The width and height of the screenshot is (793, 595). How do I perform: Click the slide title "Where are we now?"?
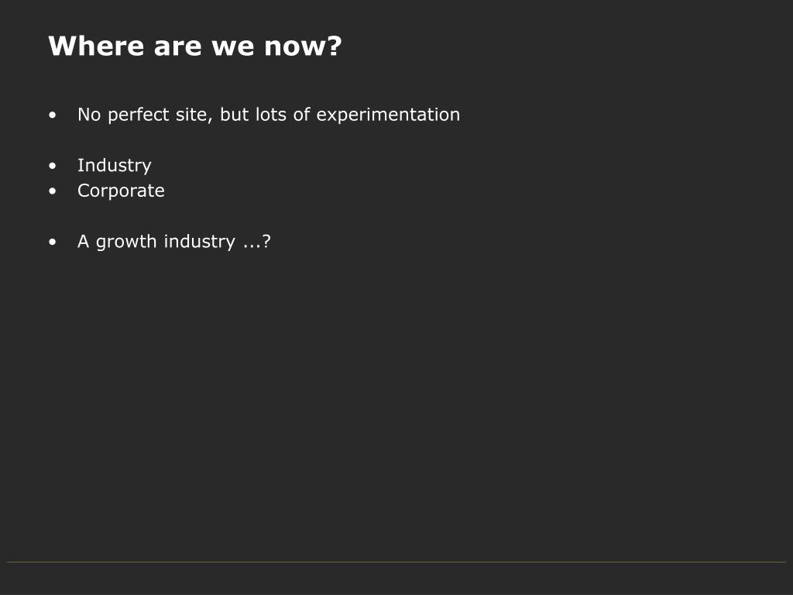195,46
